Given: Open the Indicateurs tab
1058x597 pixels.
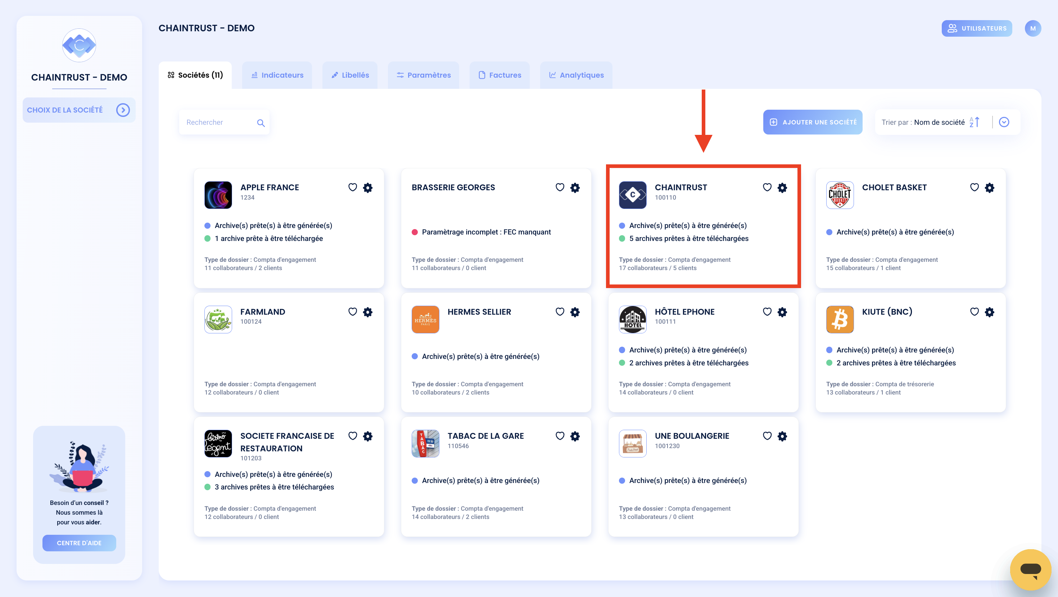Looking at the screenshot, I should [x=277, y=75].
